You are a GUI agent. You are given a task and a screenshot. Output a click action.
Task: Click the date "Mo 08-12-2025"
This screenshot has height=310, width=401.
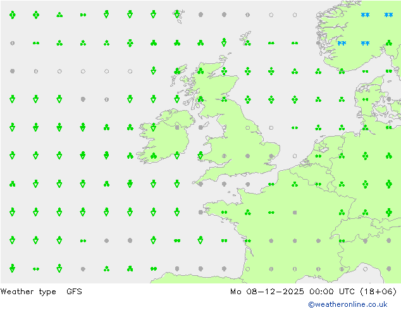click(267, 291)
